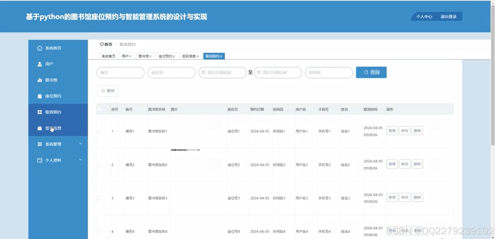
Task: Click the heart icon next to 首页 breadcrumb
Action: (102, 44)
